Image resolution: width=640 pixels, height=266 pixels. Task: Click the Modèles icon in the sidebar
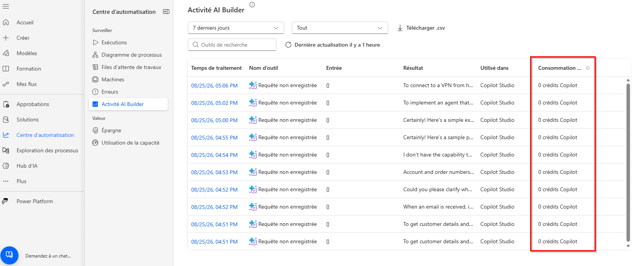click(x=6, y=53)
